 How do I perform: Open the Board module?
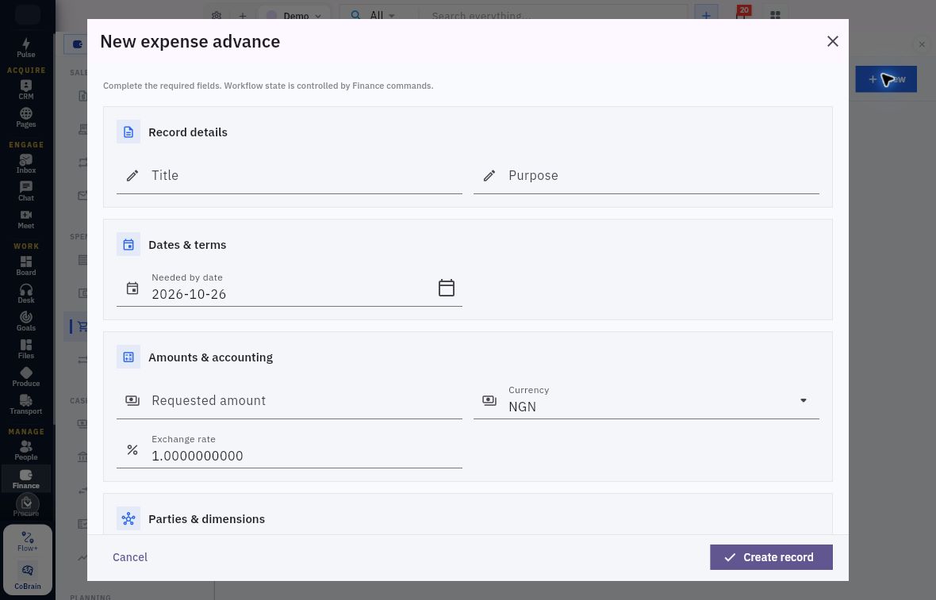25,266
